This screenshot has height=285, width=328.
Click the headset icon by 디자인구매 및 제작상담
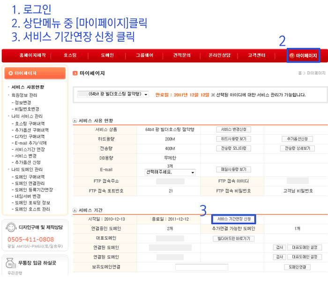pyautogui.click(x=10, y=228)
